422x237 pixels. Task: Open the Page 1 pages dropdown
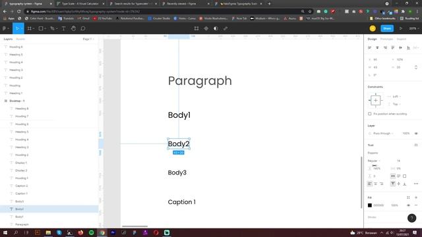pos(88,39)
